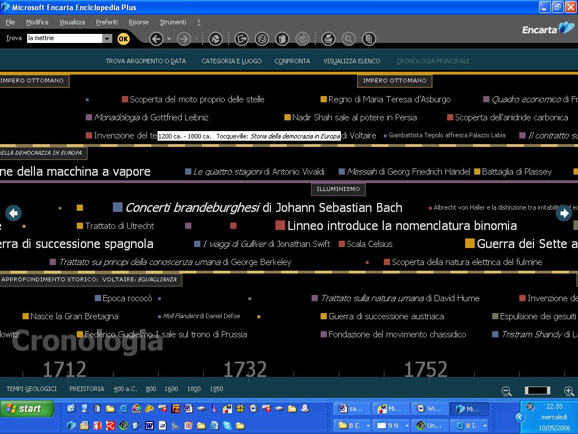Select the Confronta tab
This screenshot has width=578, height=434.
(292, 61)
